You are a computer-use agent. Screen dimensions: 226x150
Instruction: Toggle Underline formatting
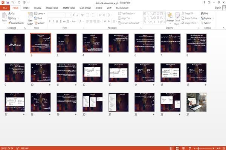pyautogui.click(x=57, y=21)
